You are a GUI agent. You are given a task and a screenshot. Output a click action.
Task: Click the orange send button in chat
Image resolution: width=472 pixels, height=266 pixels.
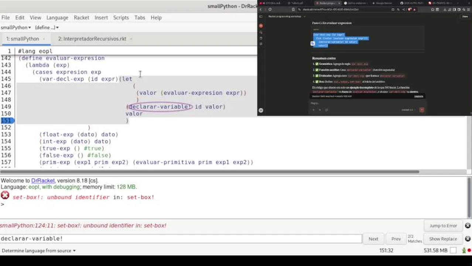[422, 110]
